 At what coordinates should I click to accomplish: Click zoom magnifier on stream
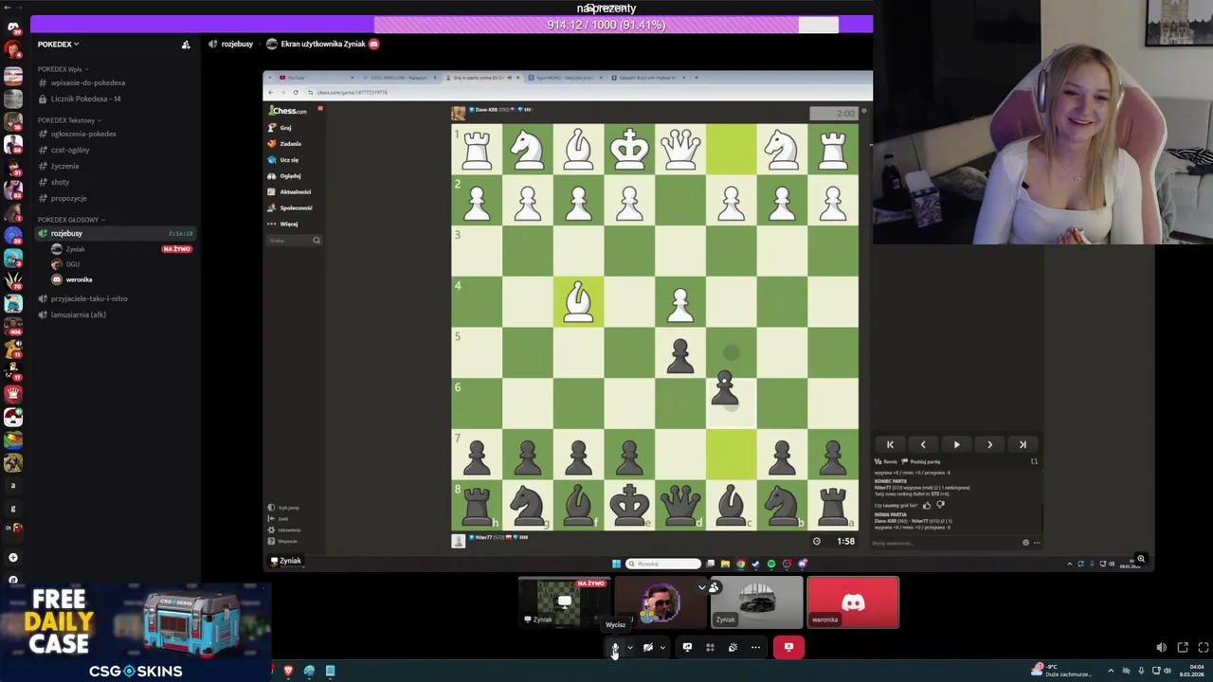[x=1141, y=559]
